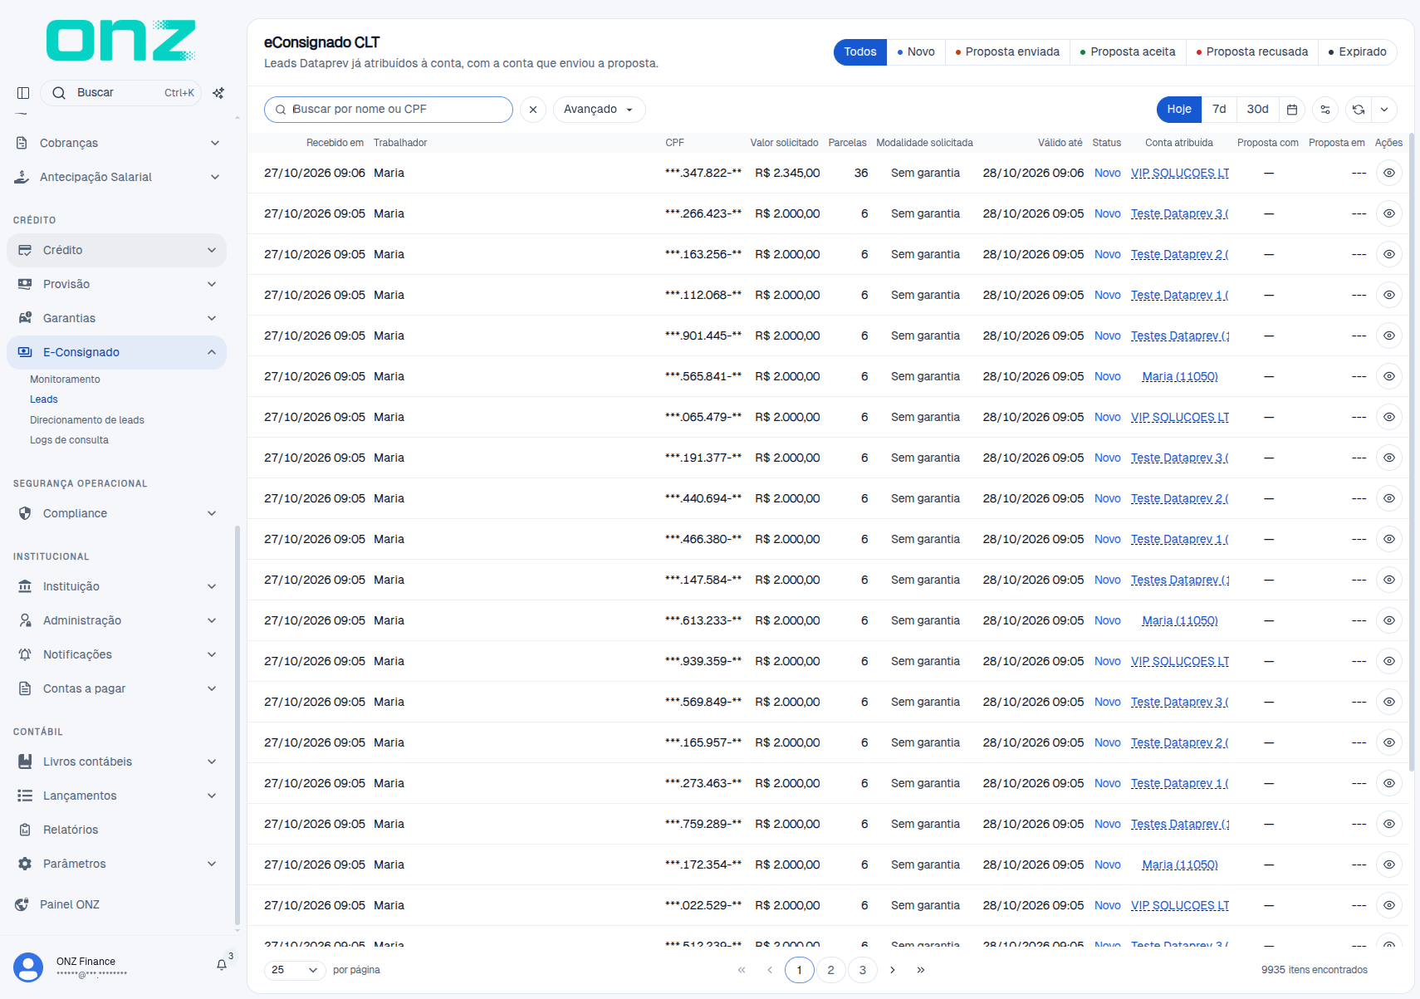Toggle the sidebar panel icon
Viewport: 1420px width, 999px height.
[23, 93]
